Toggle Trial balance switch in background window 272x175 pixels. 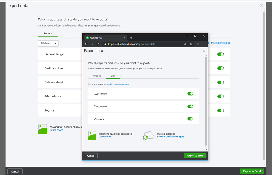pos(221,96)
